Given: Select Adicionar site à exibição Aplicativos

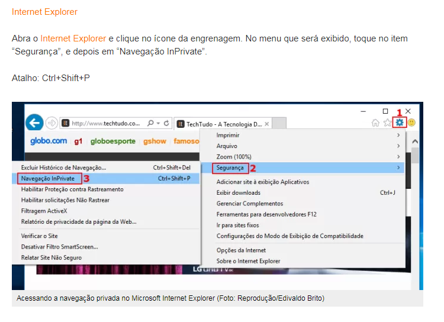Looking at the screenshot, I should (x=303, y=182).
